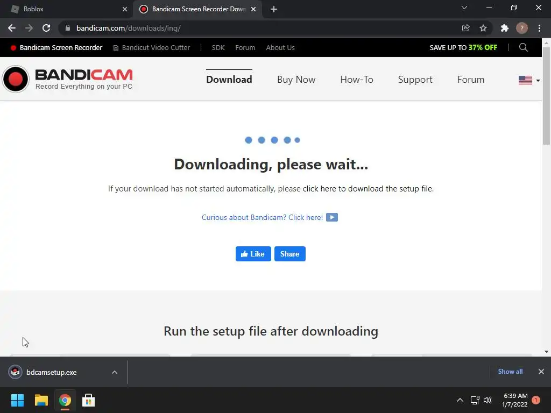Bookmark this page with the star
This screenshot has height=413, width=551.
tap(483, 28)
